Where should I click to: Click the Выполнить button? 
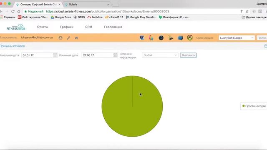point(188,55)
